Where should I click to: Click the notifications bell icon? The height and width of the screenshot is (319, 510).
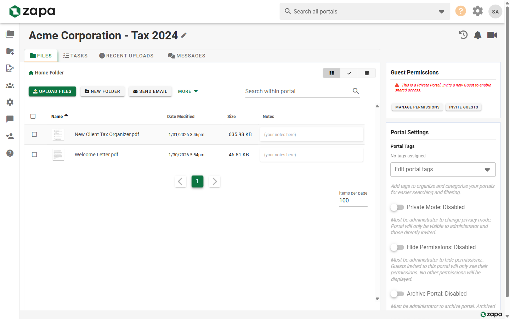pos(478,35)
